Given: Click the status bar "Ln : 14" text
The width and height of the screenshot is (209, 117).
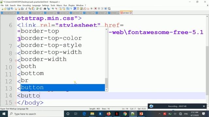Looking at the screenshot, I should 125,109.
